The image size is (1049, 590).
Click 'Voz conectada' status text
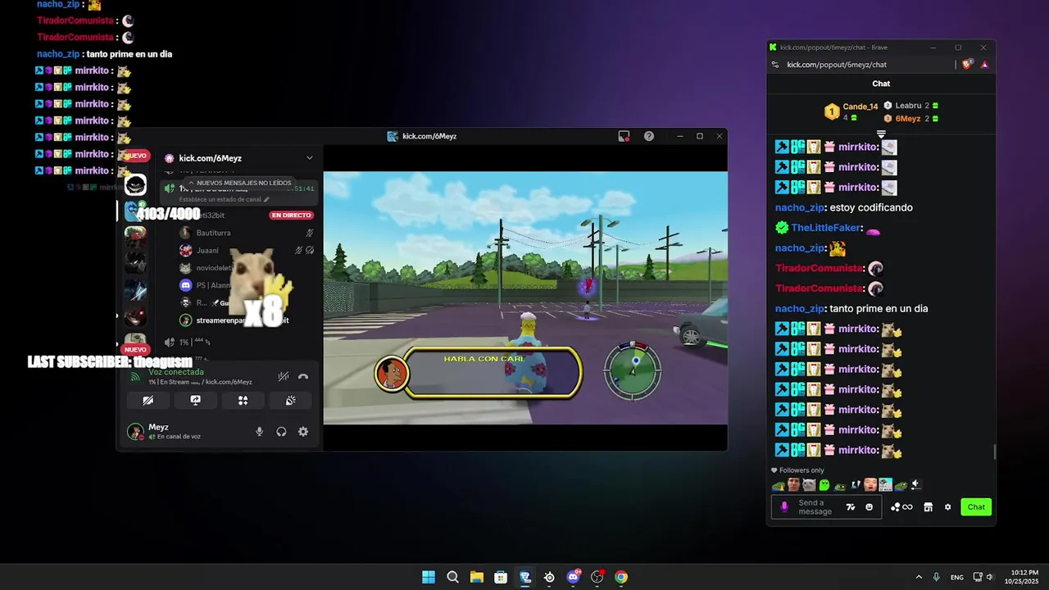176,372
